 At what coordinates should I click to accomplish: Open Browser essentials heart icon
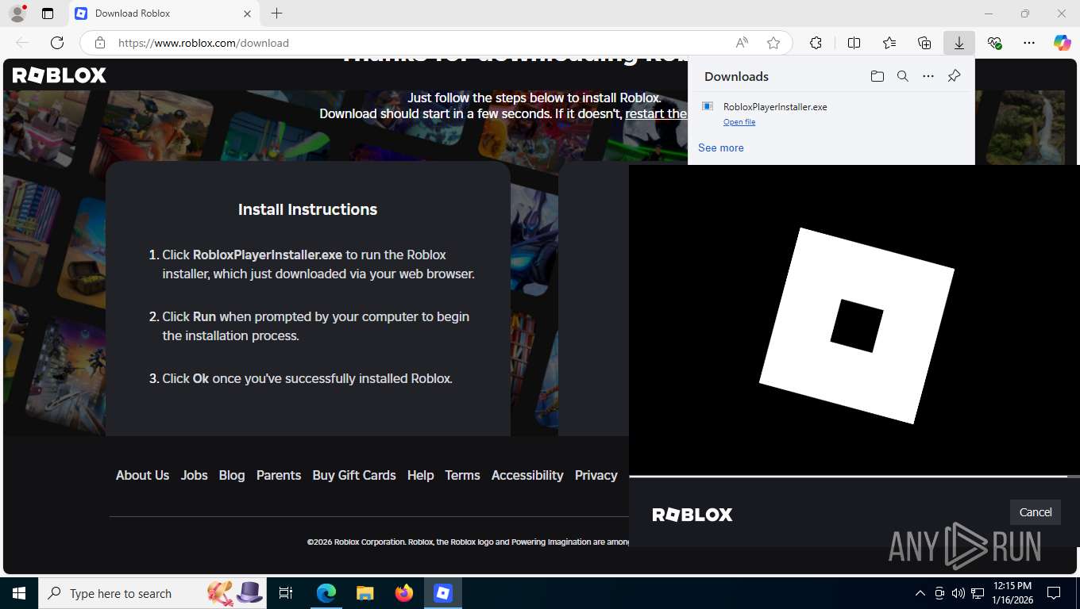point(994,43)
